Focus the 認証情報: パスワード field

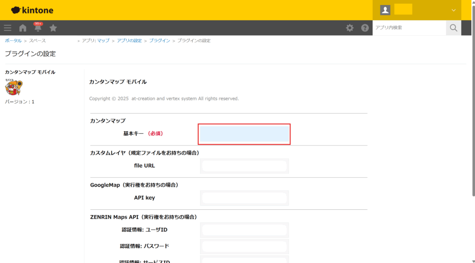click(x=244, y=246)
